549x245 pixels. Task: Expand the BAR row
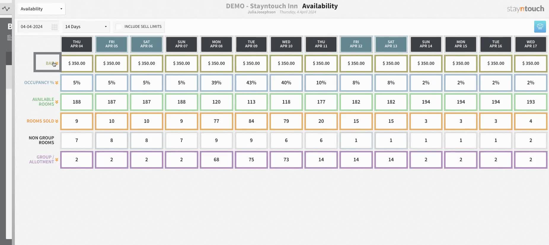pos(57,63)
